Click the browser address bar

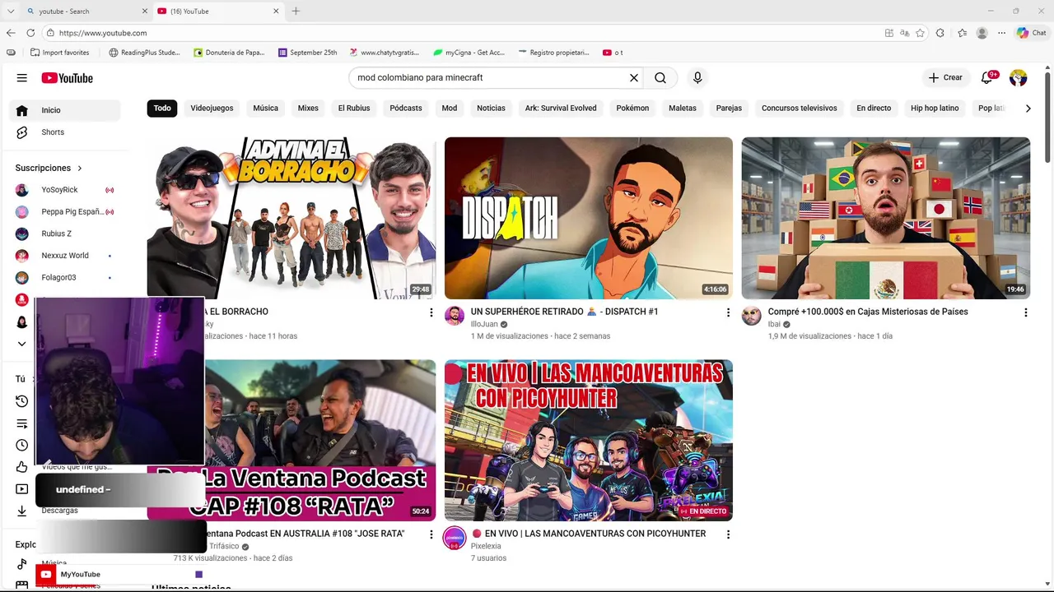click(461, 33)
